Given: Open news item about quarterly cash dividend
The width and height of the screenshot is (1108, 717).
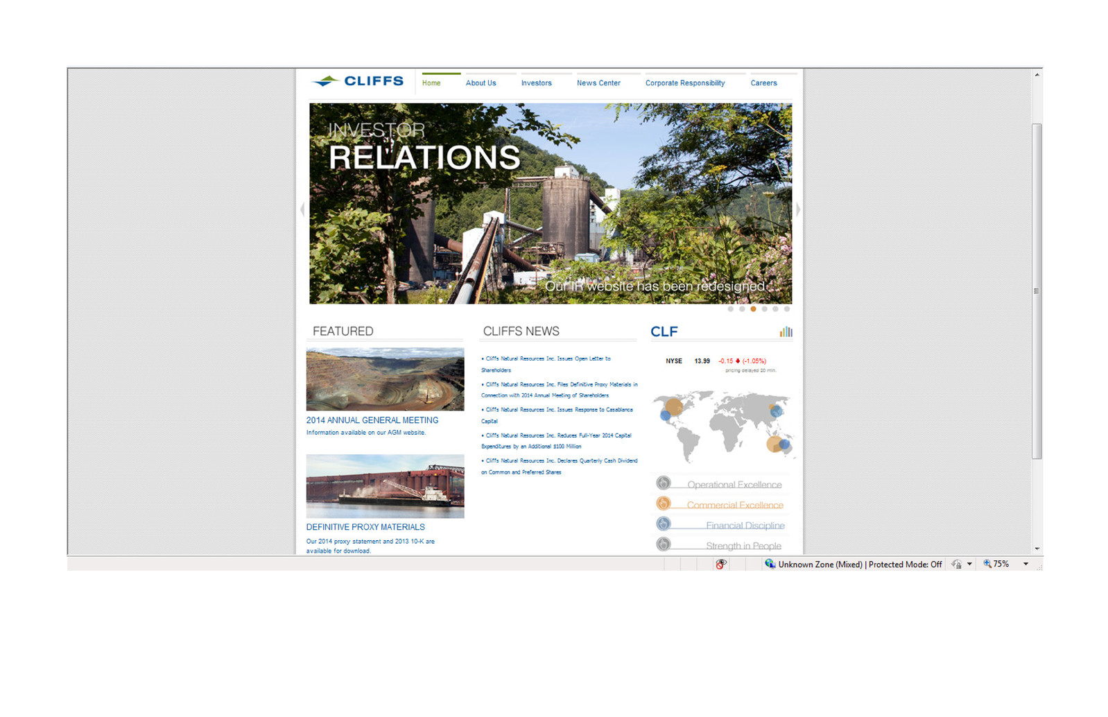Looking at the screenshot, I should [560, 466].
